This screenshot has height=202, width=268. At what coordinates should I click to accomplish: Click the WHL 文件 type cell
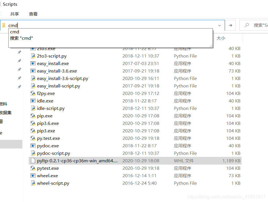(184, 161)
